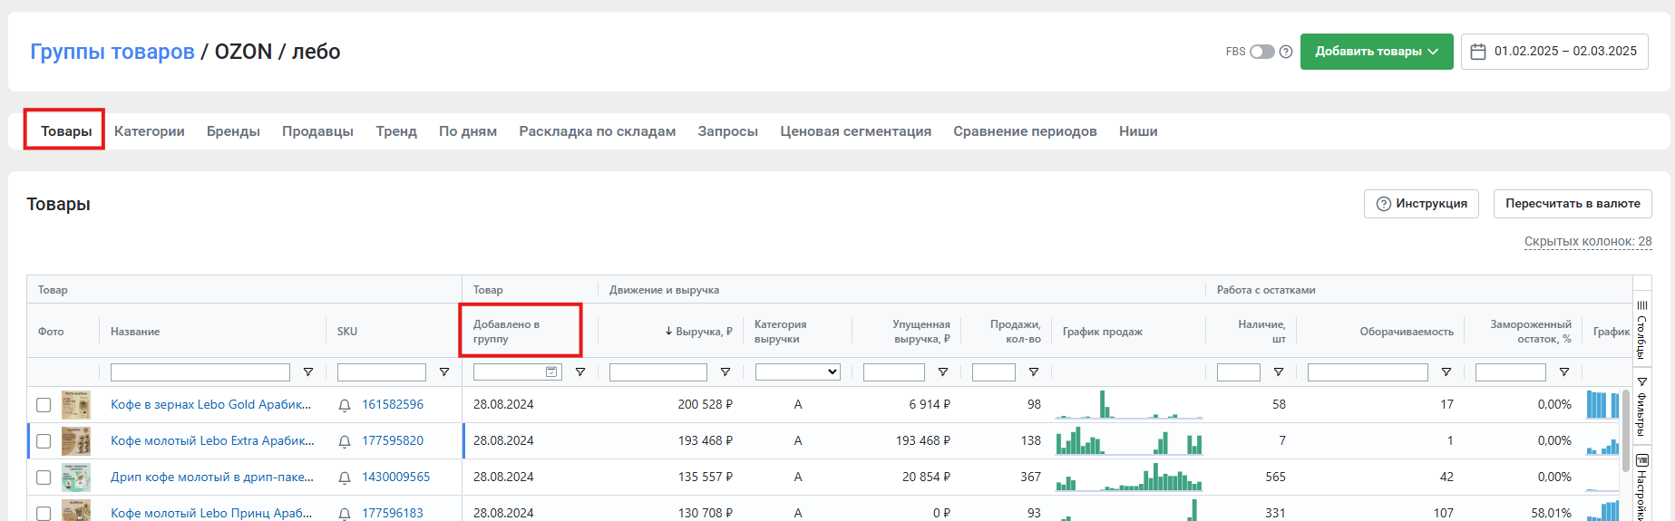Open the date picker in Добавлено filter
The width and height of the screenshot is (1675, 521).
(x=551, y=372)
